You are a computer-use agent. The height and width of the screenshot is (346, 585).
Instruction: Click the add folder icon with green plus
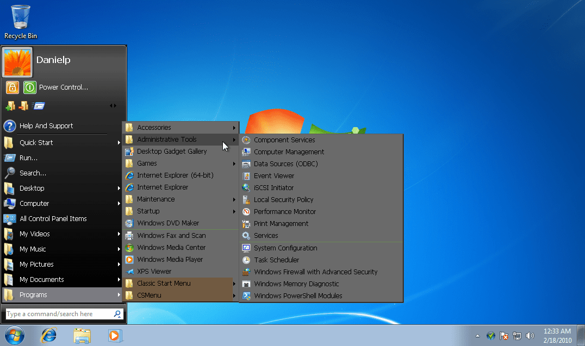10,106
